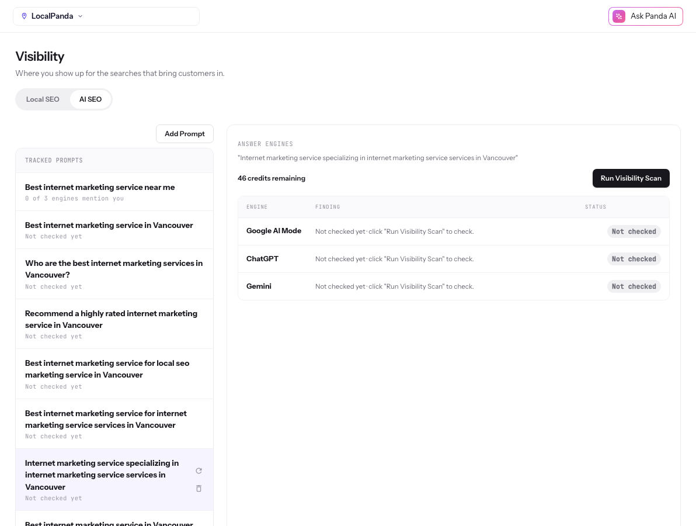Select prompt about local seo marketing service
696x526 pixels.
[x=114, y=374]
